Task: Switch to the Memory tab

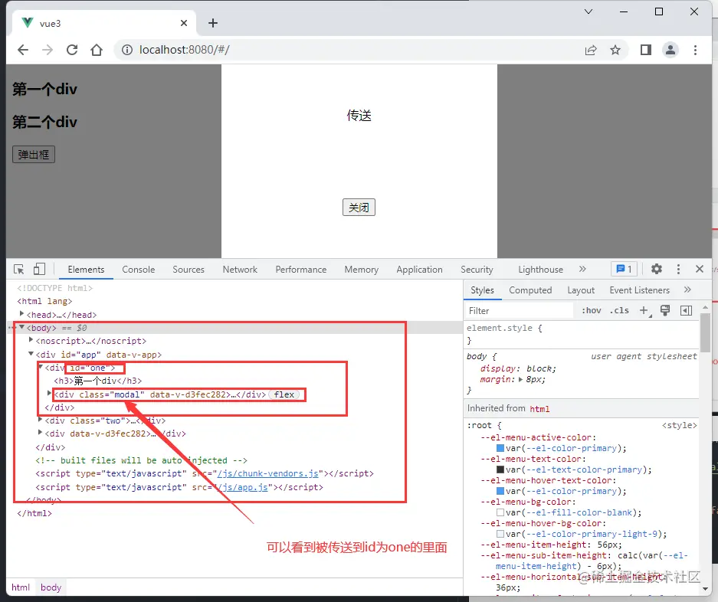Action: click(361, 270)
